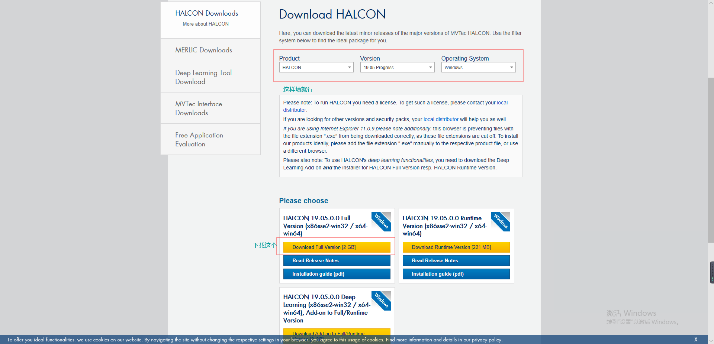
Task: Open Installation guide PDF for Runtime Version
Action: (x=456, y=274)
